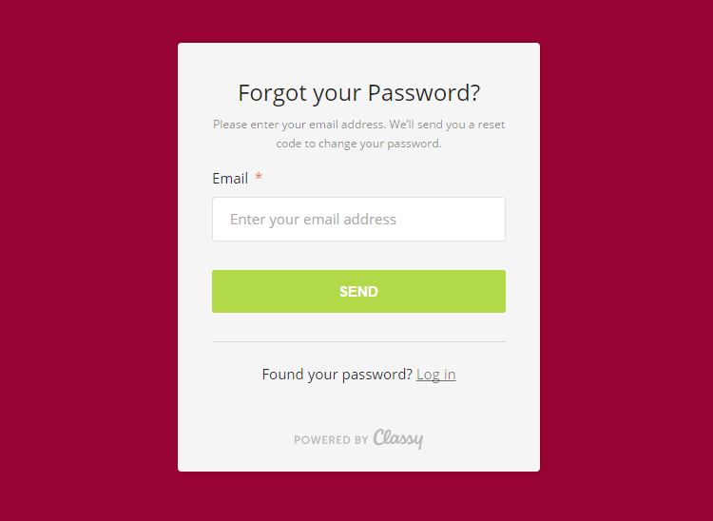This screenshot has height=521, width=713.
Task: Click the maroon background below the card
Action: tap(358, 496)
